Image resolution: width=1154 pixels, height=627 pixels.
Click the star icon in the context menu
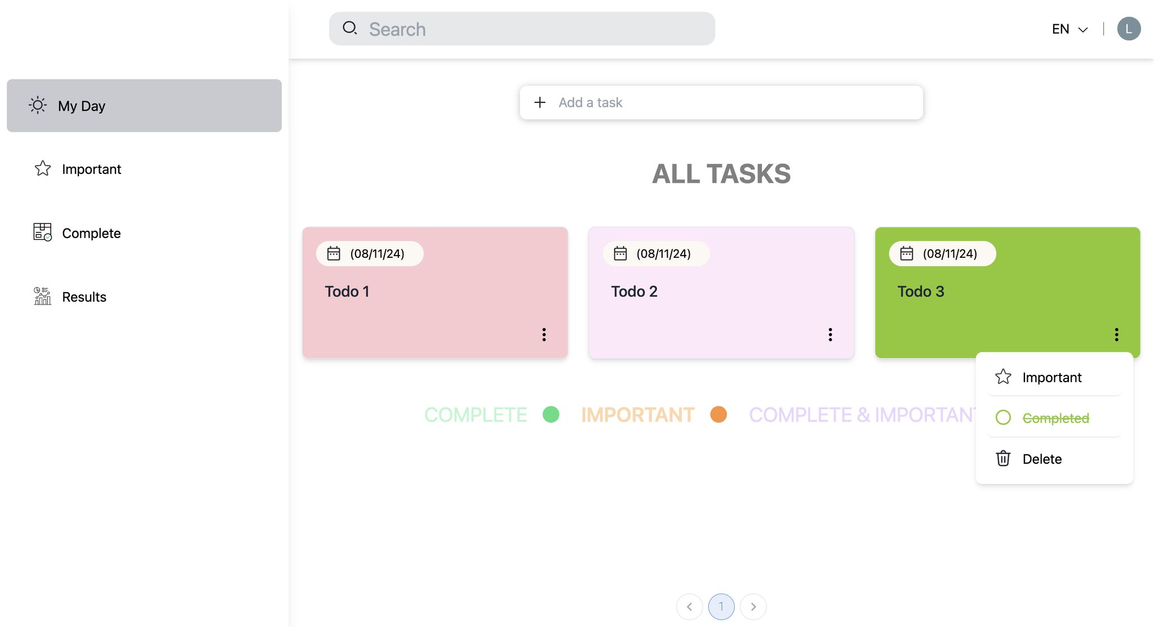tap(1004, 376)
